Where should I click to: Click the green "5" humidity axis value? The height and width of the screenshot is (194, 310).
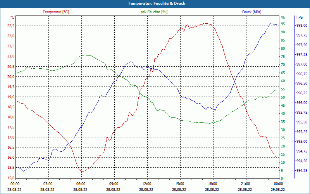(x=282, y=171)
